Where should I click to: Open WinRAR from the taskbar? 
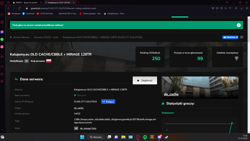pyautogui.click(x=152, y=137)
